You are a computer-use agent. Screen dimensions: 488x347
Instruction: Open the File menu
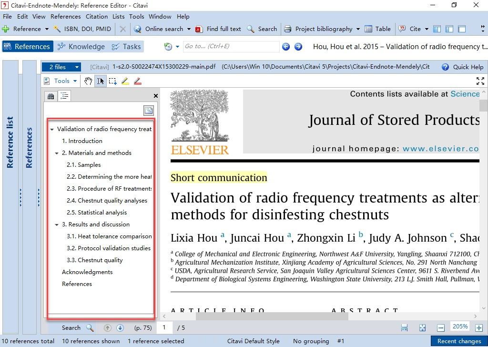click(x=7, y=17)
